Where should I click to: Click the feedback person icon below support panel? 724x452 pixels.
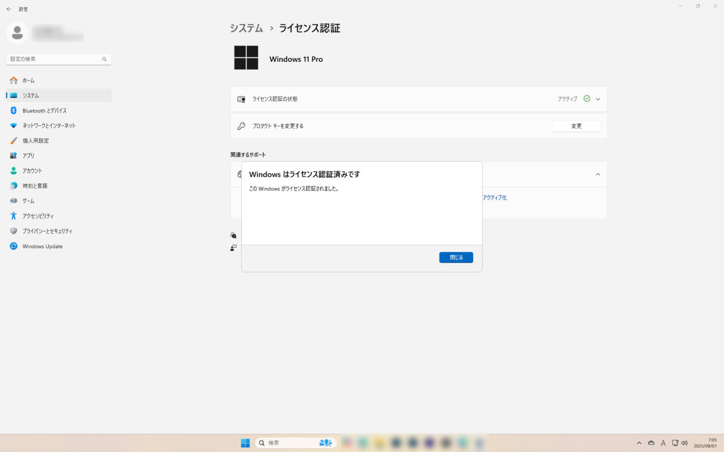pyautogui.click(x=233, y=248)
